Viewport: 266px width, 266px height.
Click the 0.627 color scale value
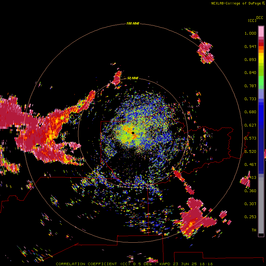(x=250, y=125)
